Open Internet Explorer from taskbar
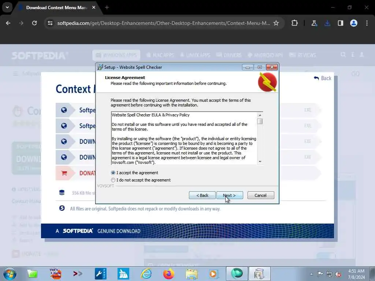This screenshot has height=281, width=375. pyautogui.click(x=146, y=274)
